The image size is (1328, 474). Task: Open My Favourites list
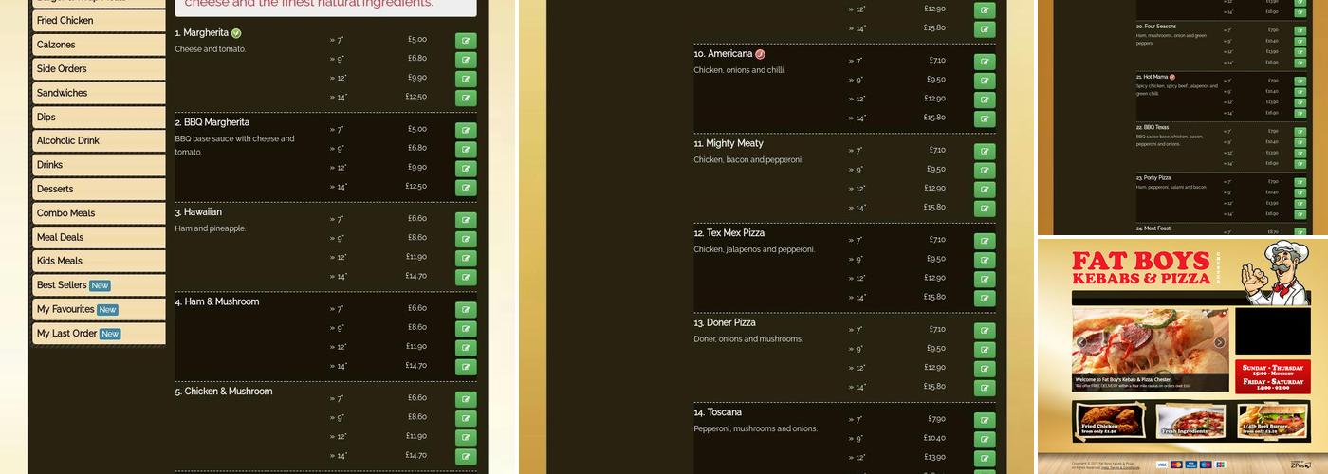99,309
